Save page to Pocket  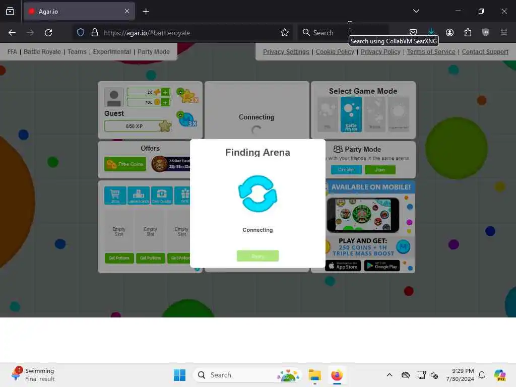[413, 32]
